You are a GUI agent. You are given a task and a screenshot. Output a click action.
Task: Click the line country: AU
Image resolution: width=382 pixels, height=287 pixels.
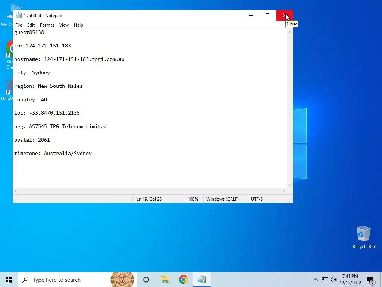pyautogui.click(x=31, y=99)
